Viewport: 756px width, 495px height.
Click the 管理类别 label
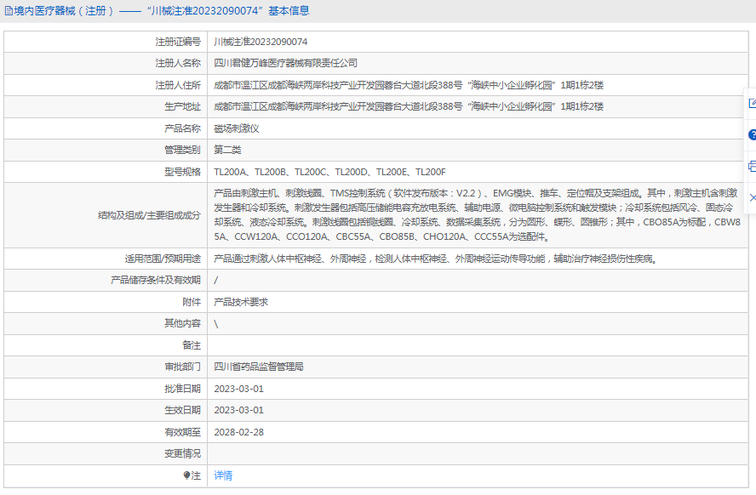coord(182,150)
